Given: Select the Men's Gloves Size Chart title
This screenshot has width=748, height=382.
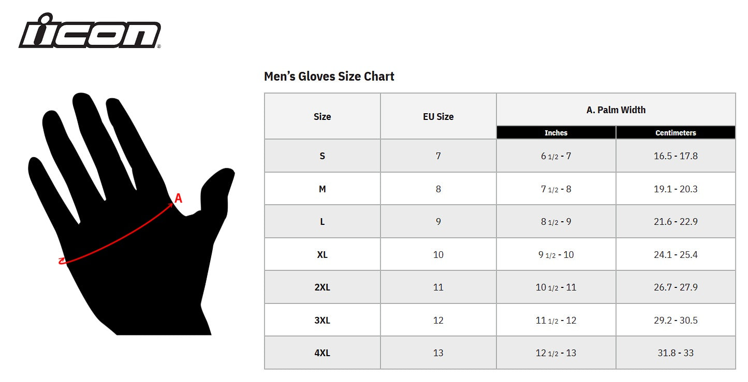Looking at the screenshot, I should pos(329,77).
